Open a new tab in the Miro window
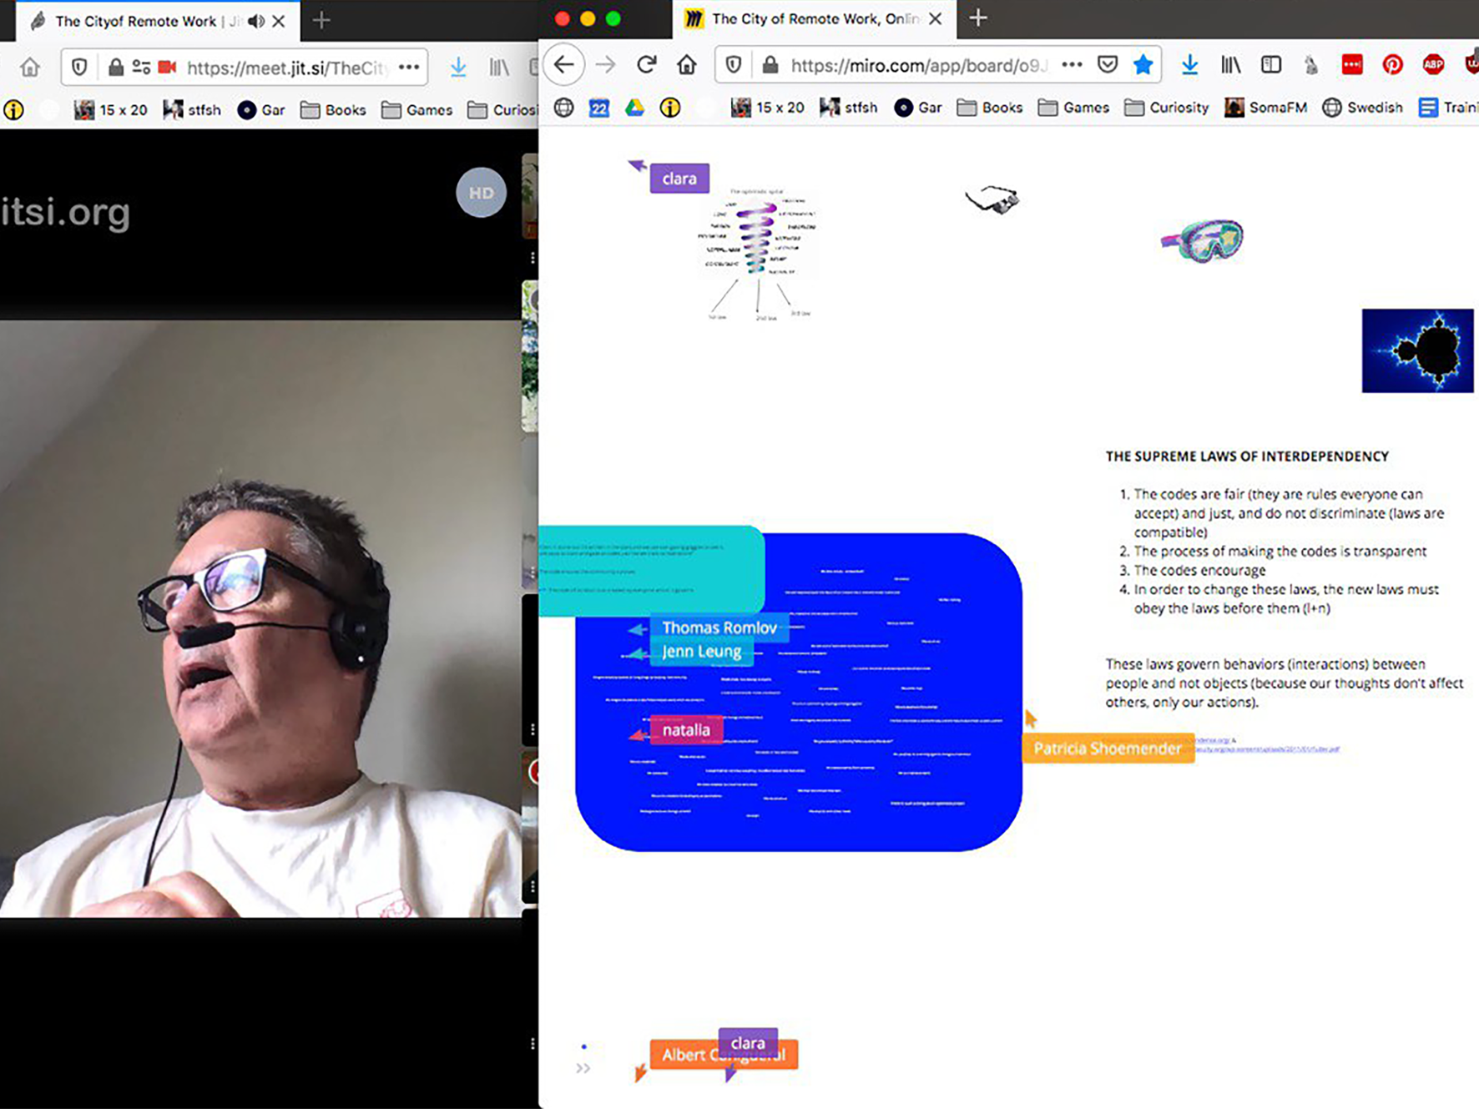The height and width of the screenshot is (1109, 1479). tap(978, 18)
